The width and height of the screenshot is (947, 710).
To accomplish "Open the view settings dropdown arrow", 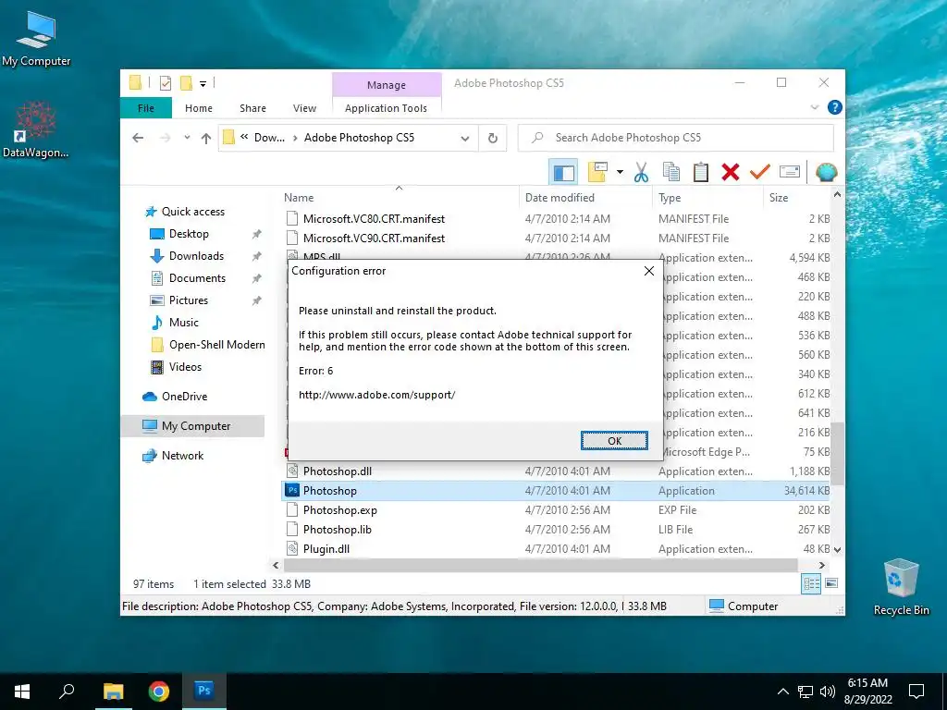I will coord(620,173).
